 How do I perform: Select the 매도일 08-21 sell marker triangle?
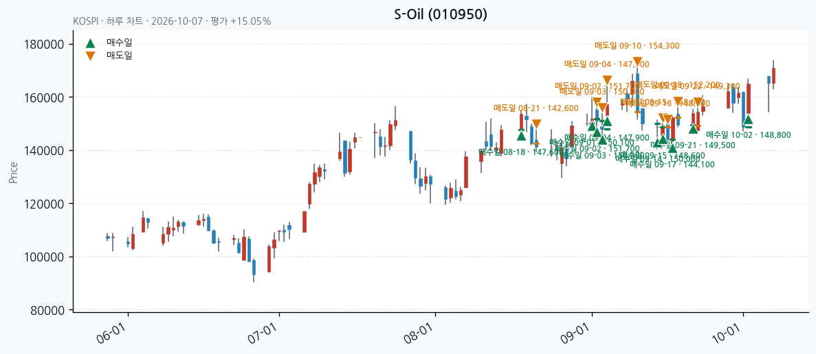tap(536, 124)
